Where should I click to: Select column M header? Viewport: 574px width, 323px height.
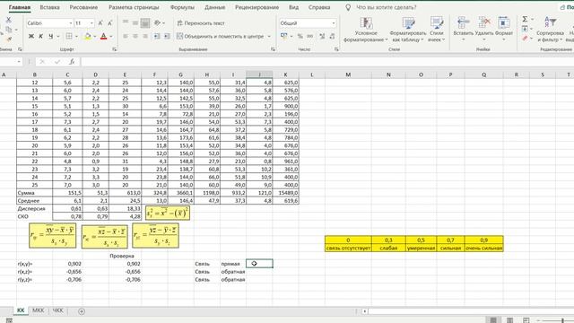click(348, 74)
